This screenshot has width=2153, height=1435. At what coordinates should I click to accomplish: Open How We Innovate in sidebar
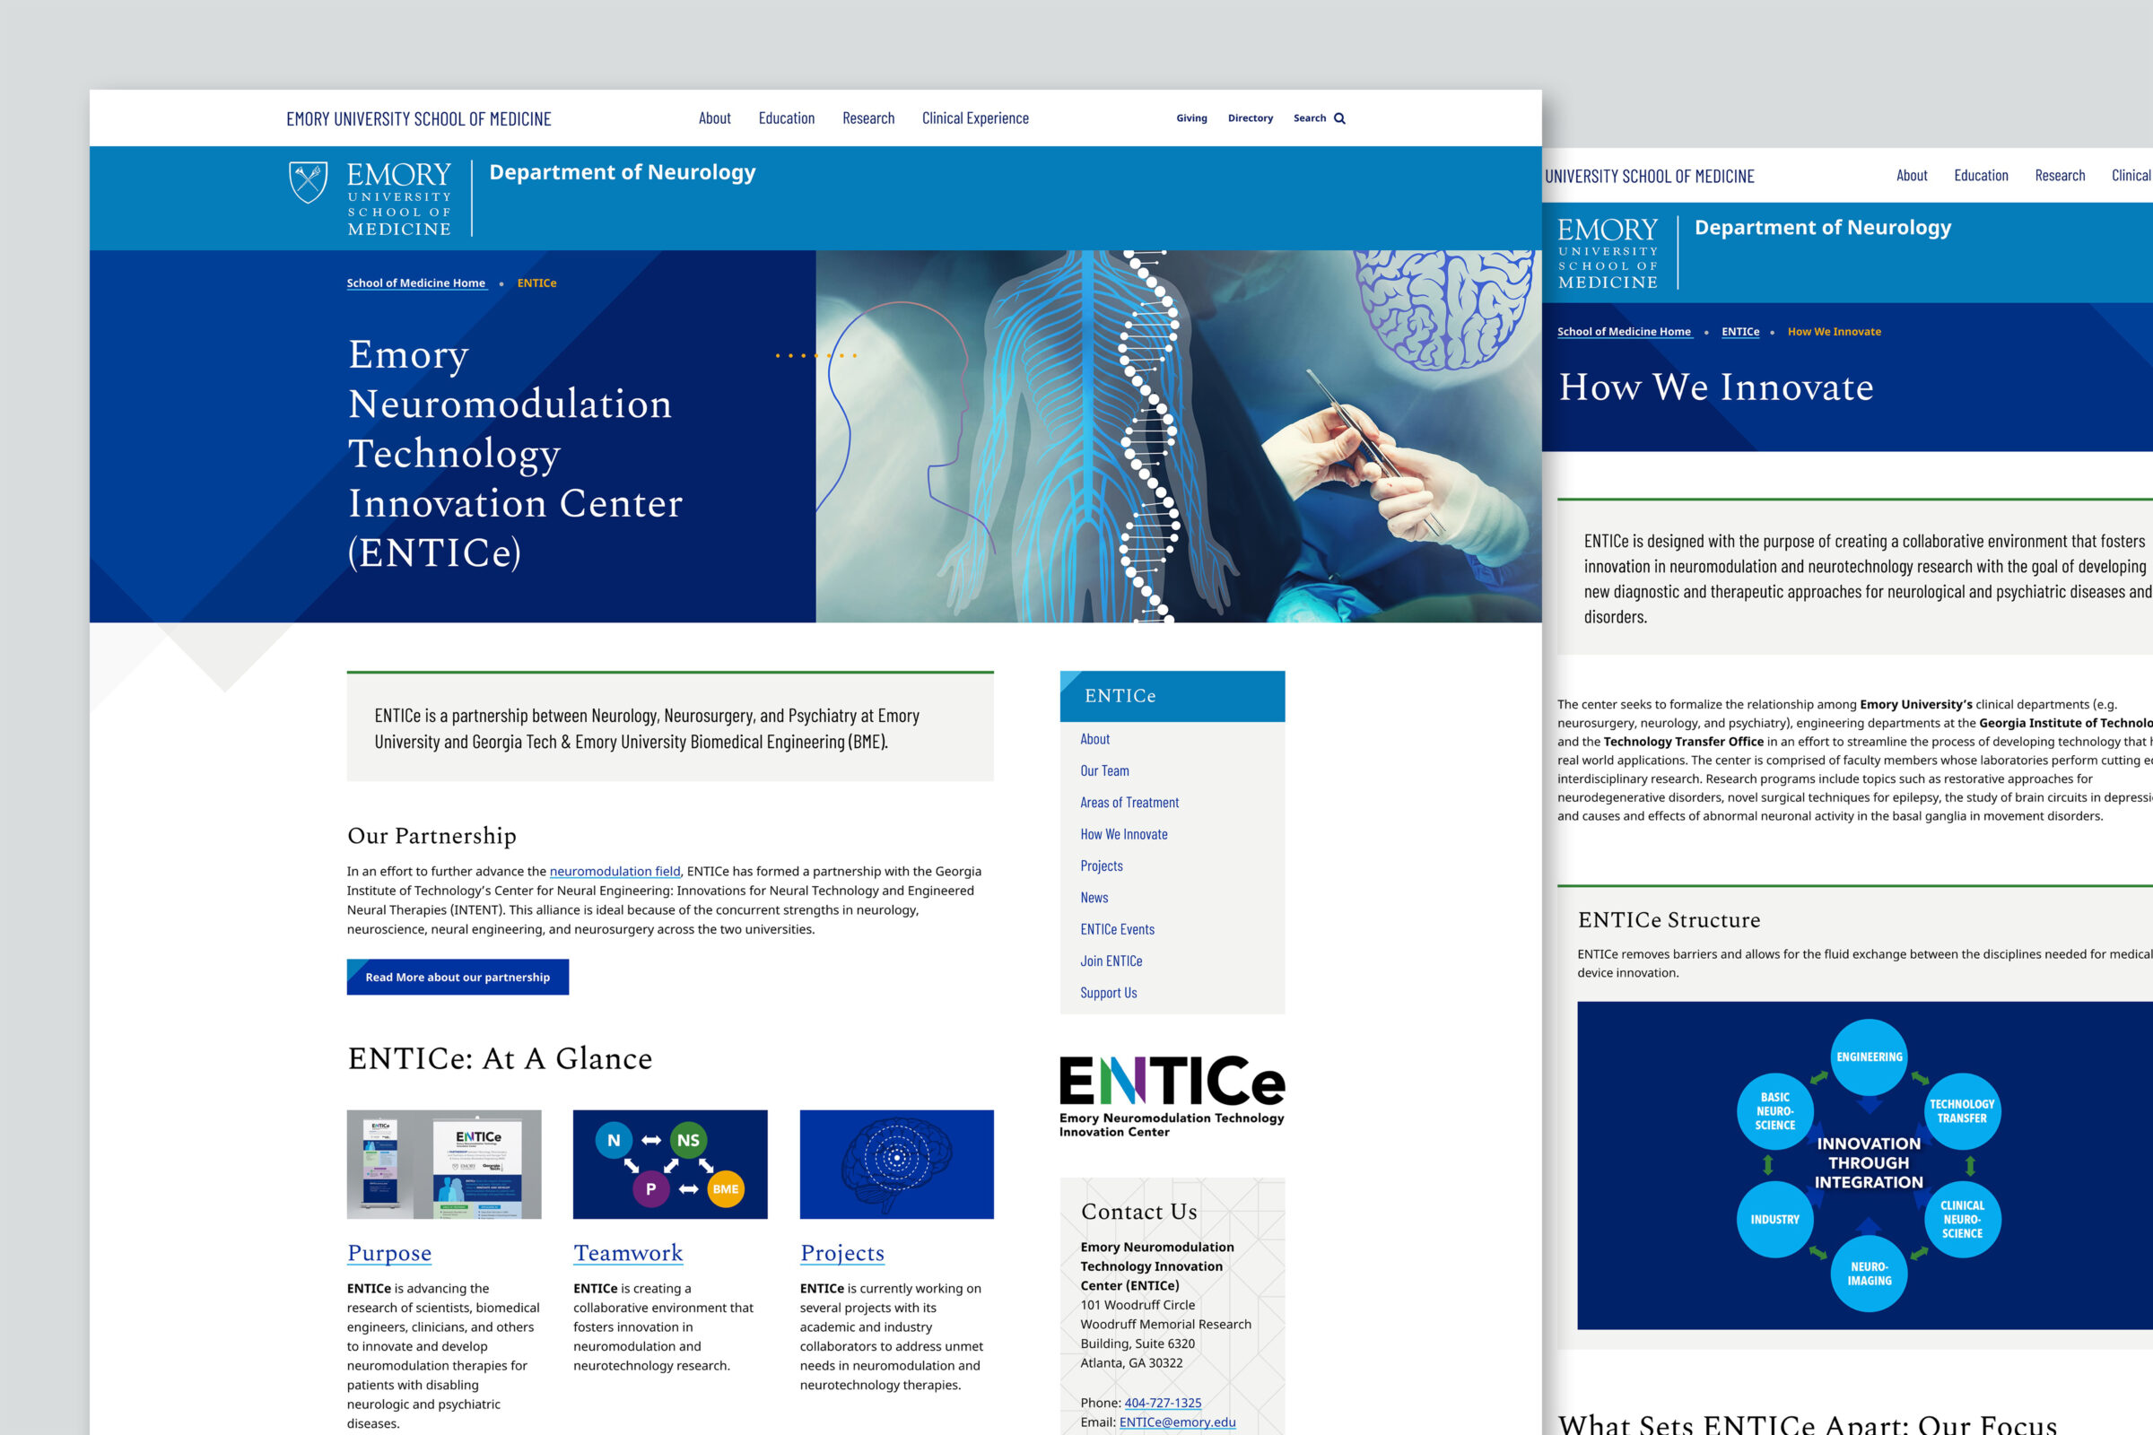1124,834
